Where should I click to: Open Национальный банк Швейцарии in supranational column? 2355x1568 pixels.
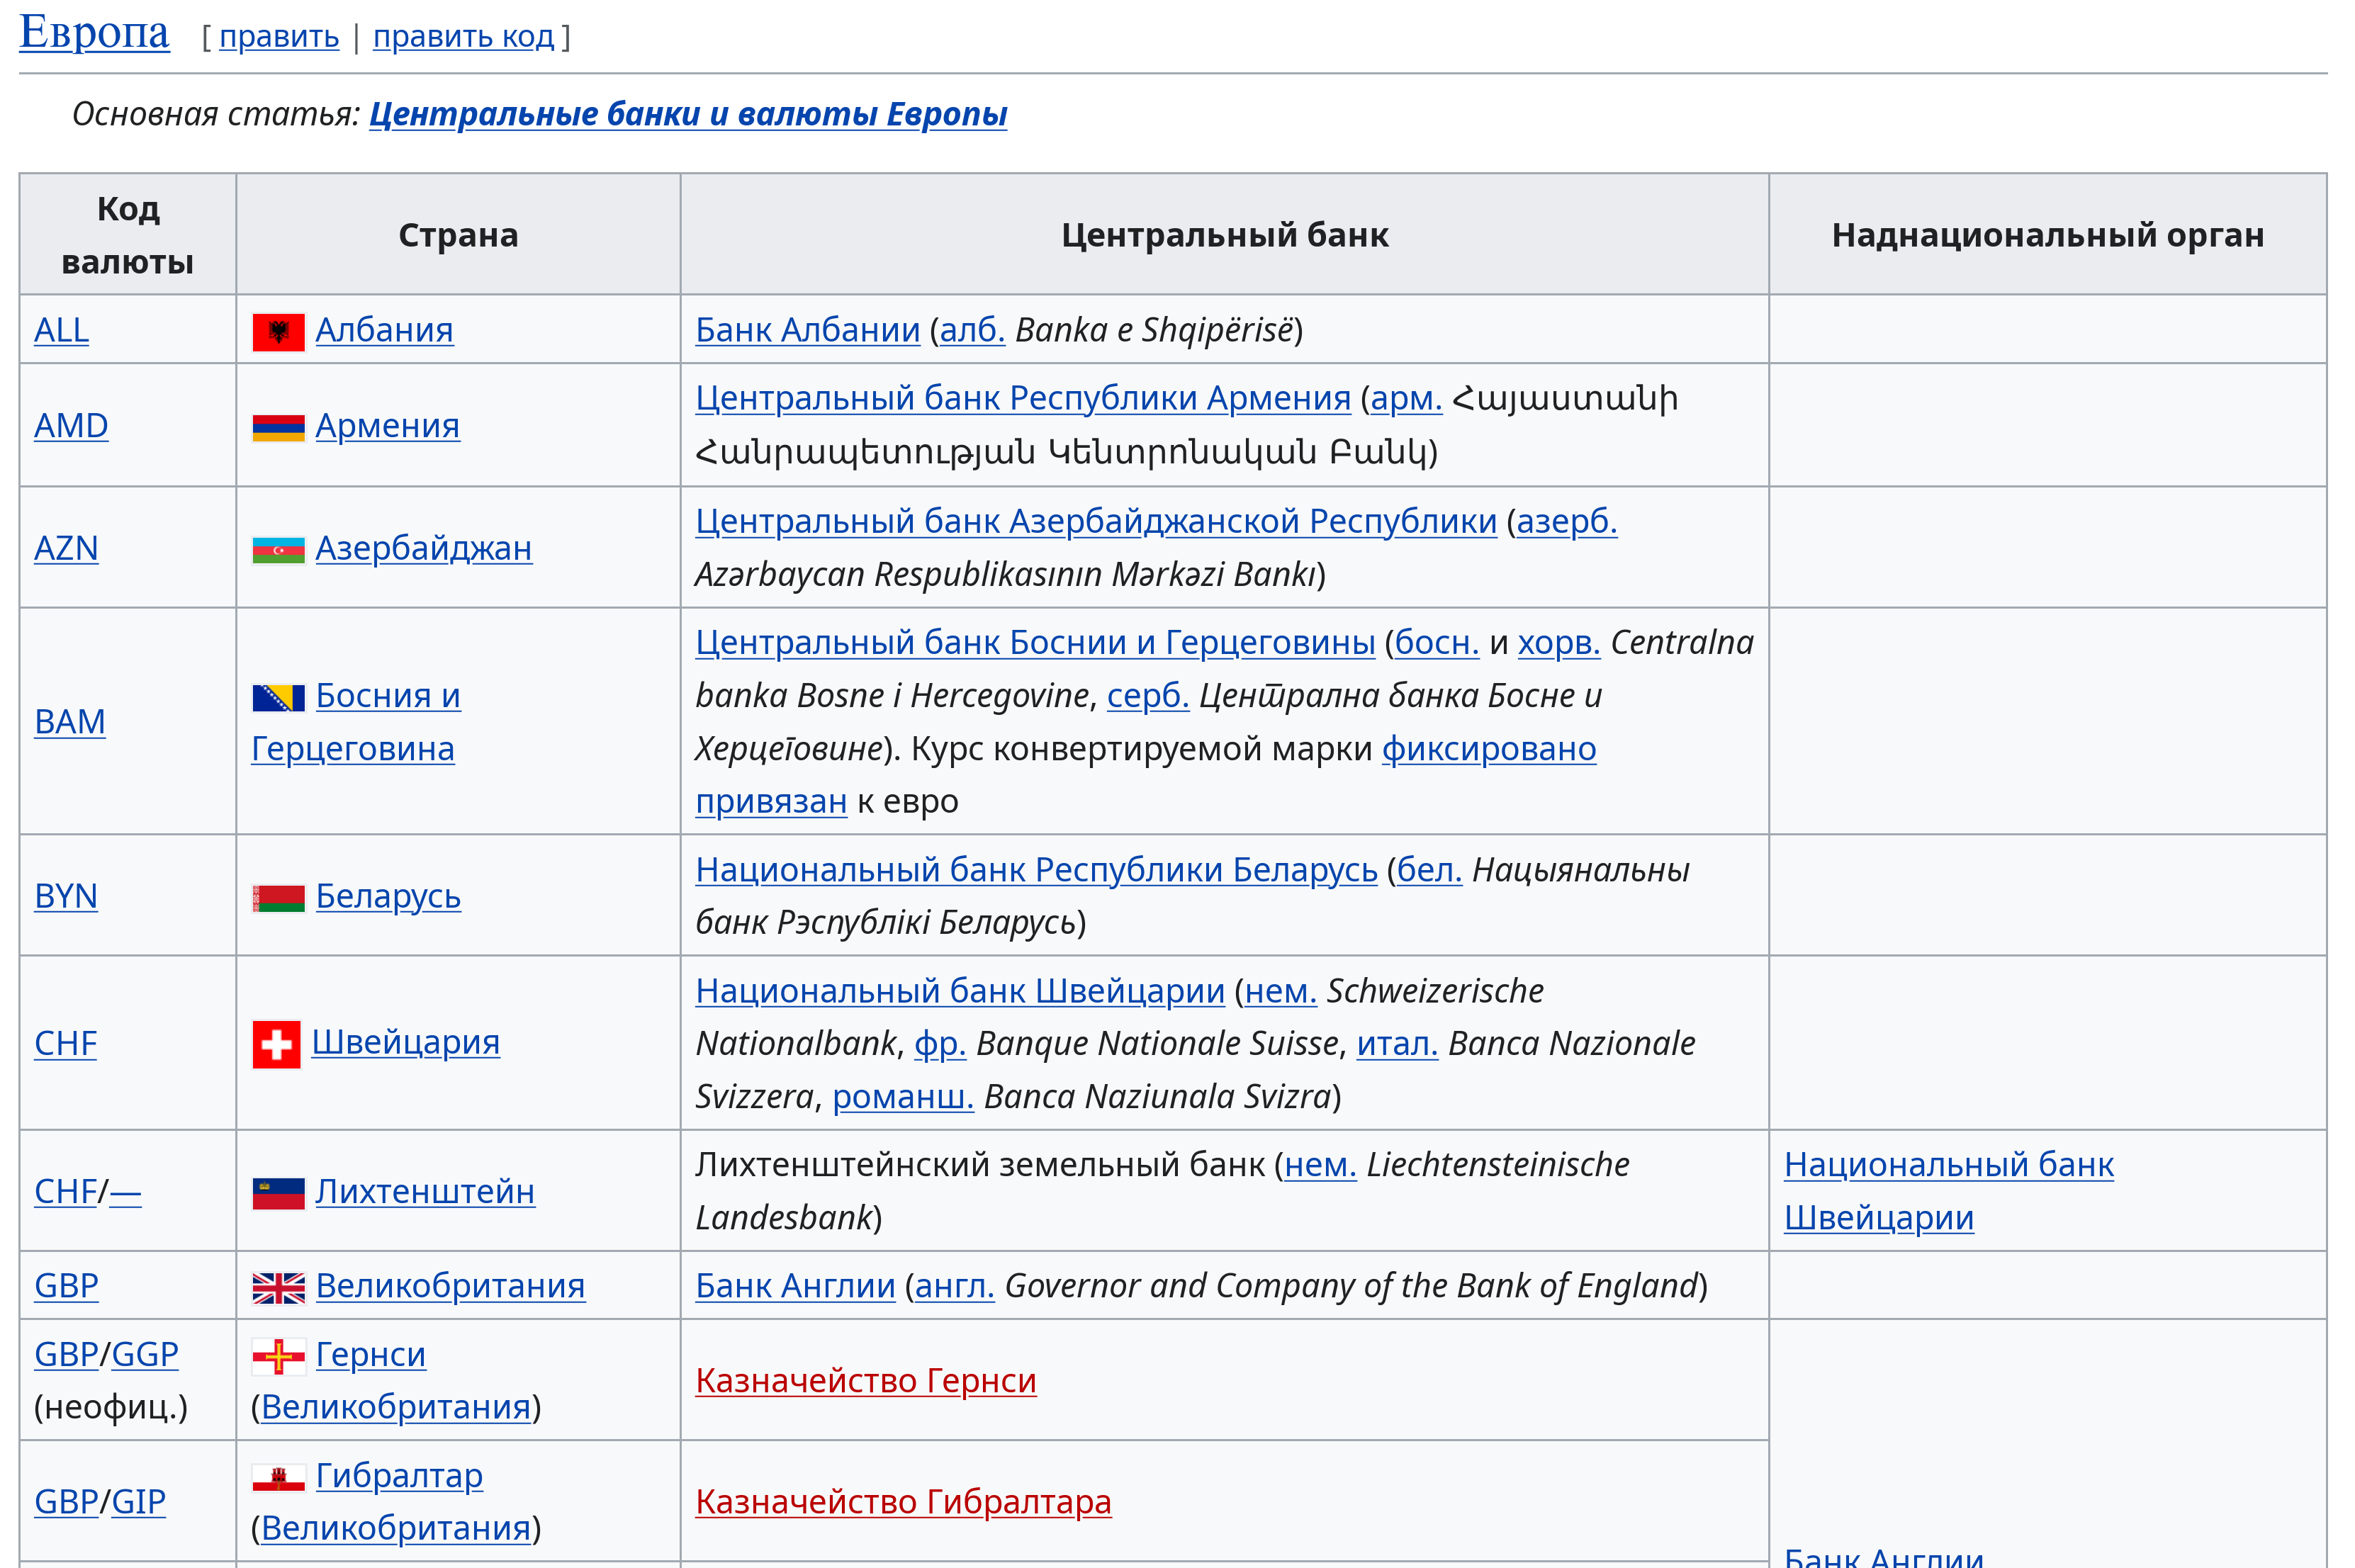(x=1947, y=1166)
